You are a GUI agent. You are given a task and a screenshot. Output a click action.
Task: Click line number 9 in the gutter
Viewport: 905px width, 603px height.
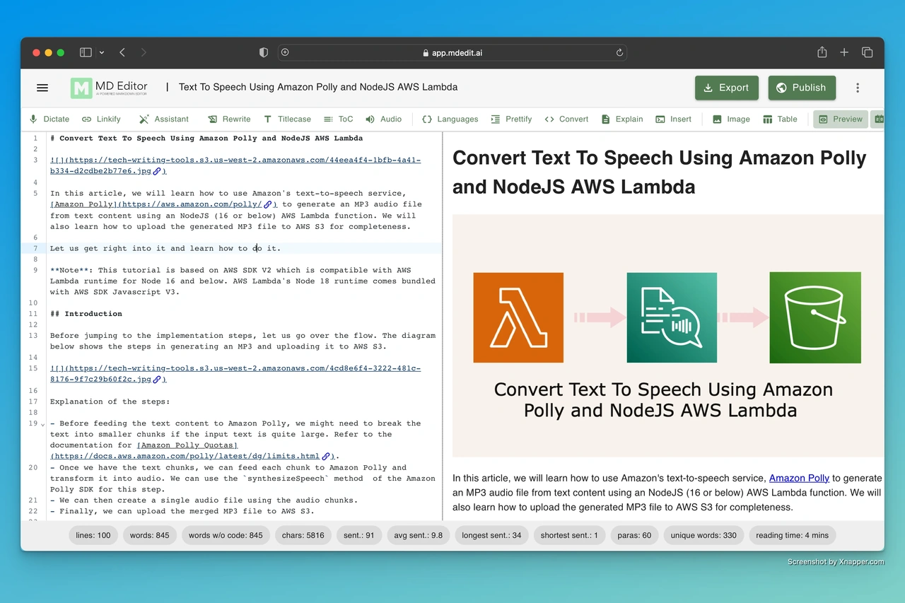(x=35, y=270)
